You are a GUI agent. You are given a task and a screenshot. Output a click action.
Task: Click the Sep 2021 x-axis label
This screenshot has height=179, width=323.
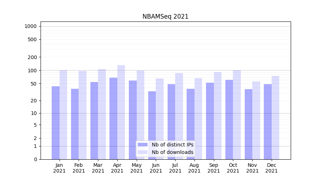tap(214, 168)
